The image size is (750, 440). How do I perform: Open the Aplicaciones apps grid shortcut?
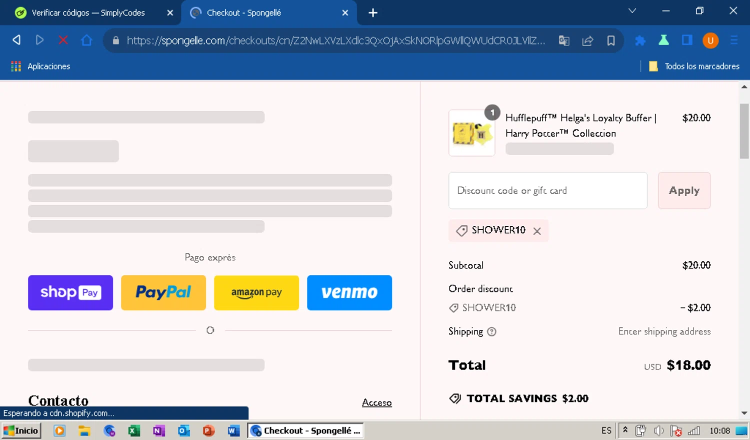(40, 66)
